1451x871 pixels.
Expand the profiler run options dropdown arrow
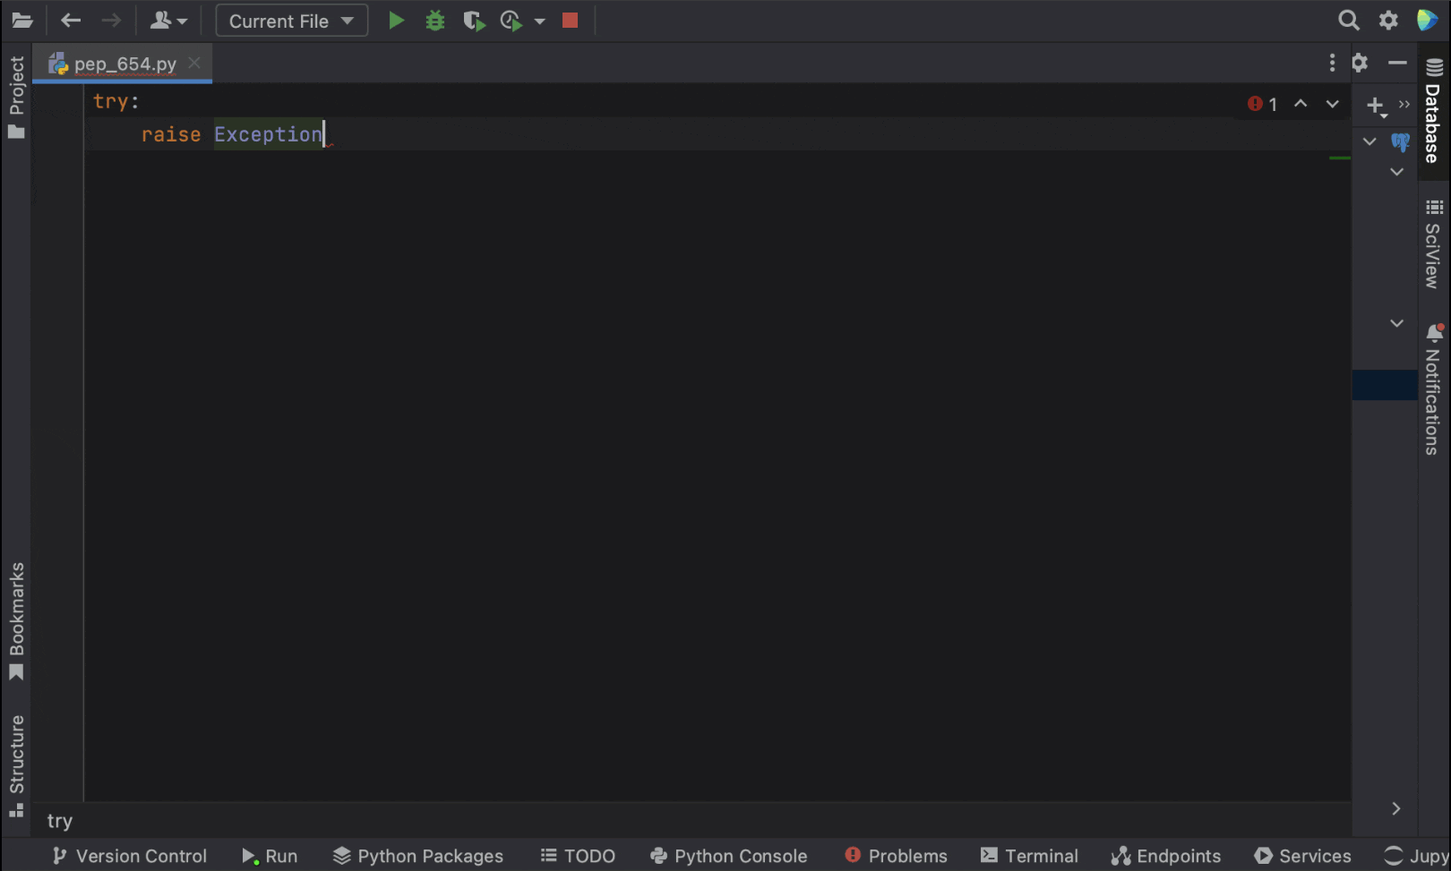(539, 20)
